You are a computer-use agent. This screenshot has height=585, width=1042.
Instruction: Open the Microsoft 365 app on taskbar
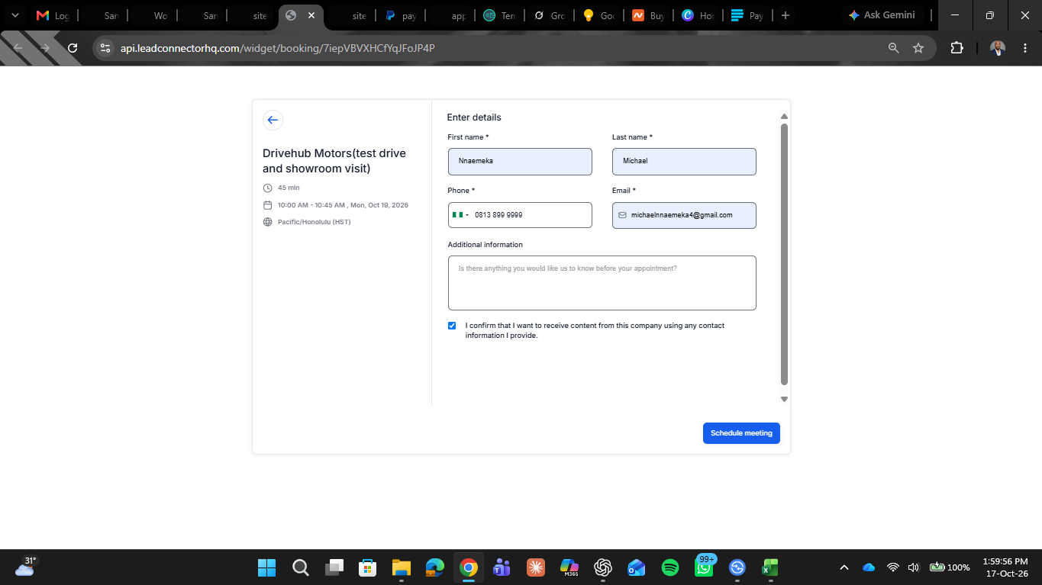coord(569,567)
